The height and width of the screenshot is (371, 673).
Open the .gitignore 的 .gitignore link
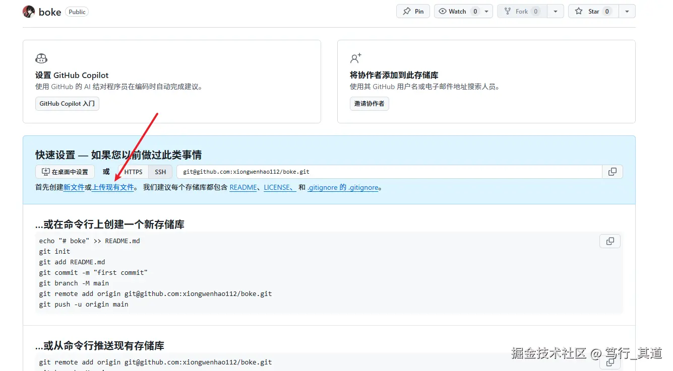click(343, 187)
